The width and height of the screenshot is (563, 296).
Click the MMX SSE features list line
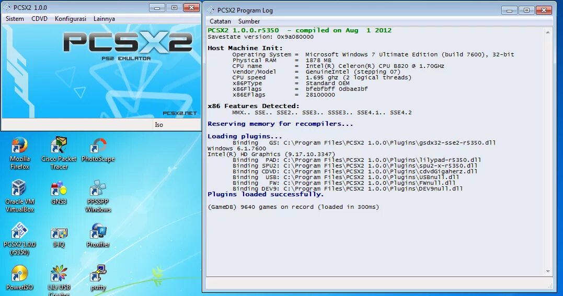[x=322, y=113]
